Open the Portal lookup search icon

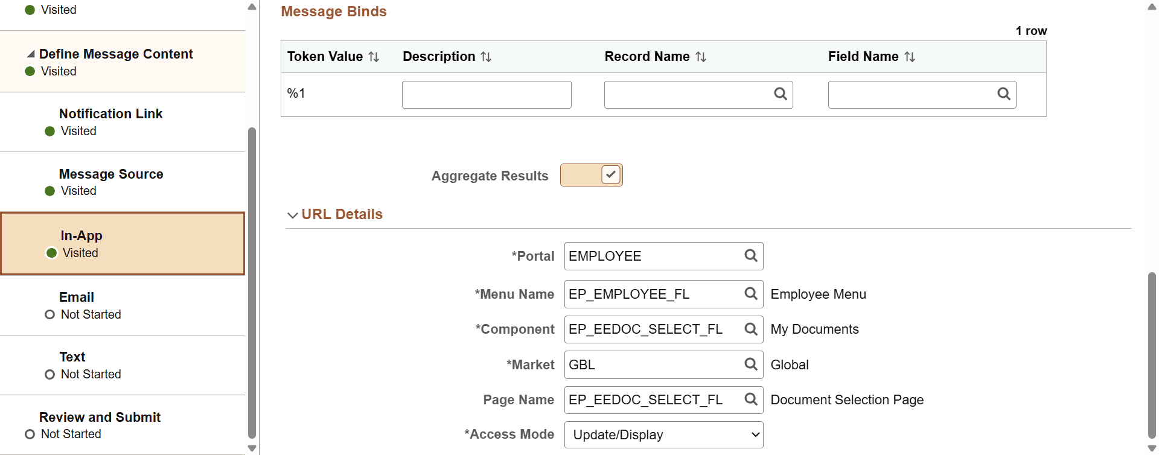(x=750, y=256)
